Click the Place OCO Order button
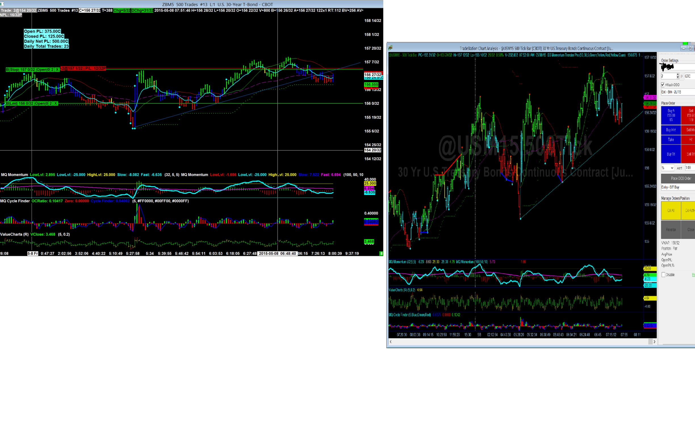Viewport: 695px width, 437px height. click(x=681, y=178)
